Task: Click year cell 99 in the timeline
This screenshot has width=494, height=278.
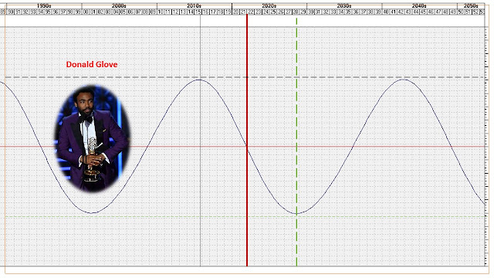Action: point(78,12)
